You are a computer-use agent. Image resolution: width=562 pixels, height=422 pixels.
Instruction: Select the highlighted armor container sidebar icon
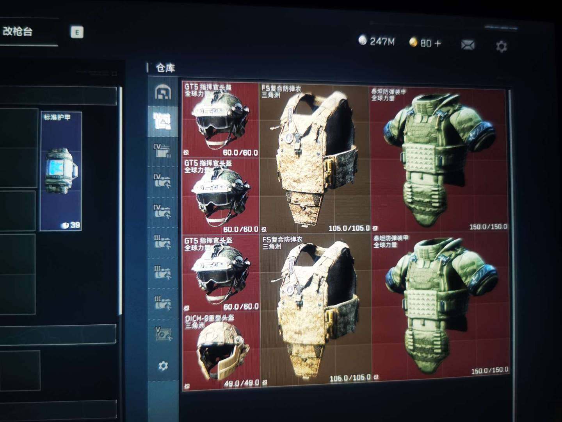162,121
